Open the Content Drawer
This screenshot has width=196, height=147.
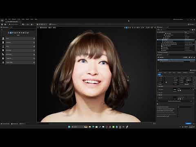(x=5, y=124)
